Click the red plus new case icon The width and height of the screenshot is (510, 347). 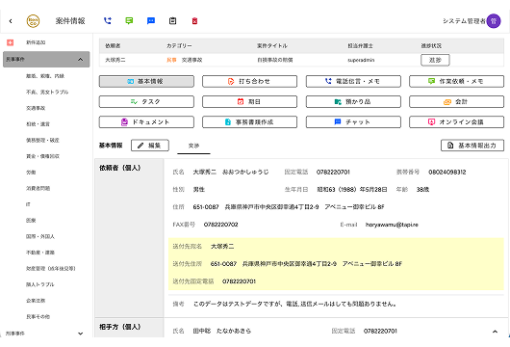[10, 42]
